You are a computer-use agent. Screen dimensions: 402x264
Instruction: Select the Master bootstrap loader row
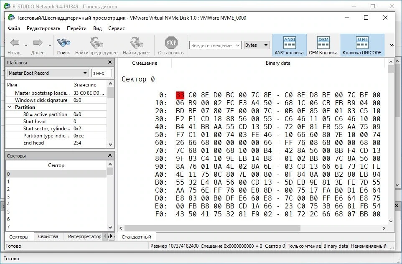[56, 93]
